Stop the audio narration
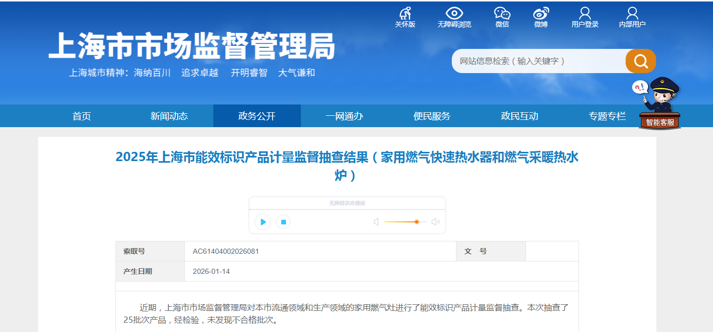Viewport: 713px width, 332px height. pyautogui.click(x=283, y=222)
